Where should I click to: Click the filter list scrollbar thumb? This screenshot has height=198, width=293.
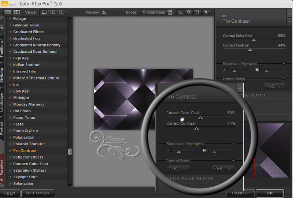[70, 152]
